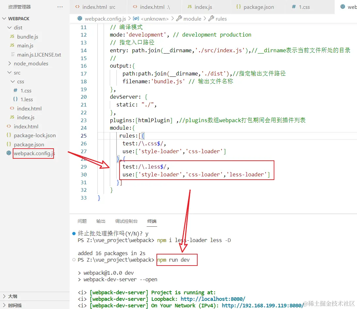Switch to index.html src editor tab
Screen dimensions: 357x309
tap(98, 7)
